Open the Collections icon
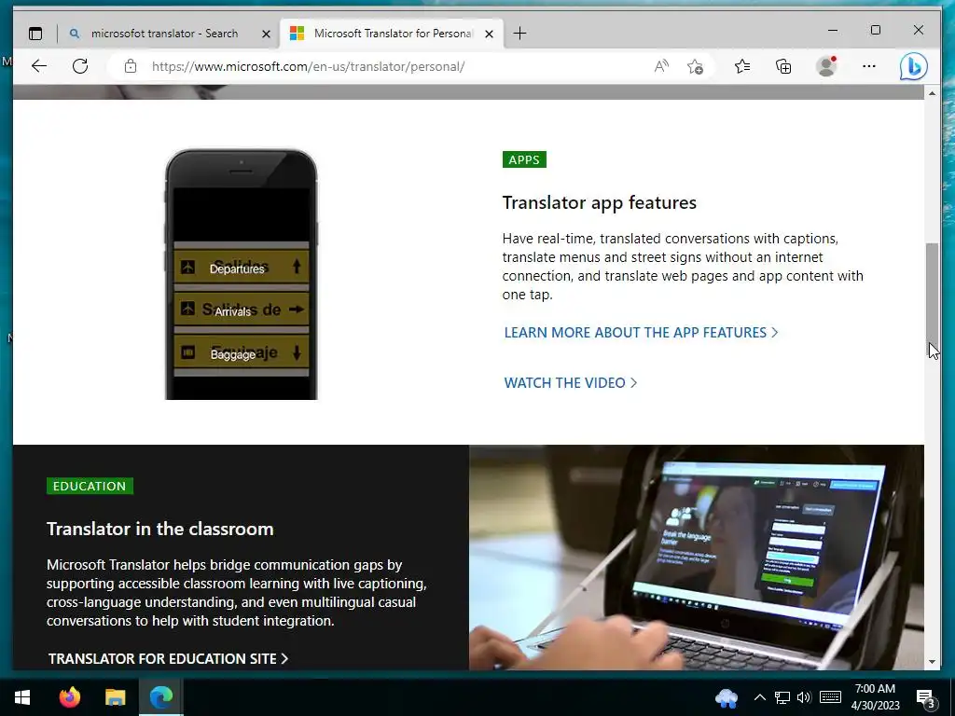 click(x=783, y=66)
